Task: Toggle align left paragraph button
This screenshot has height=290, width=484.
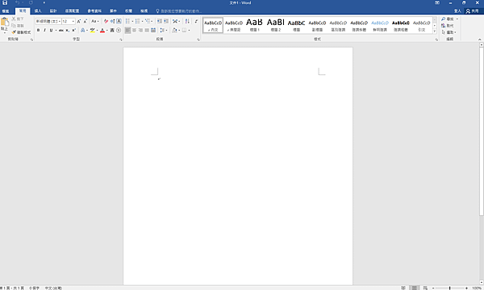Action: click(127, 30)
